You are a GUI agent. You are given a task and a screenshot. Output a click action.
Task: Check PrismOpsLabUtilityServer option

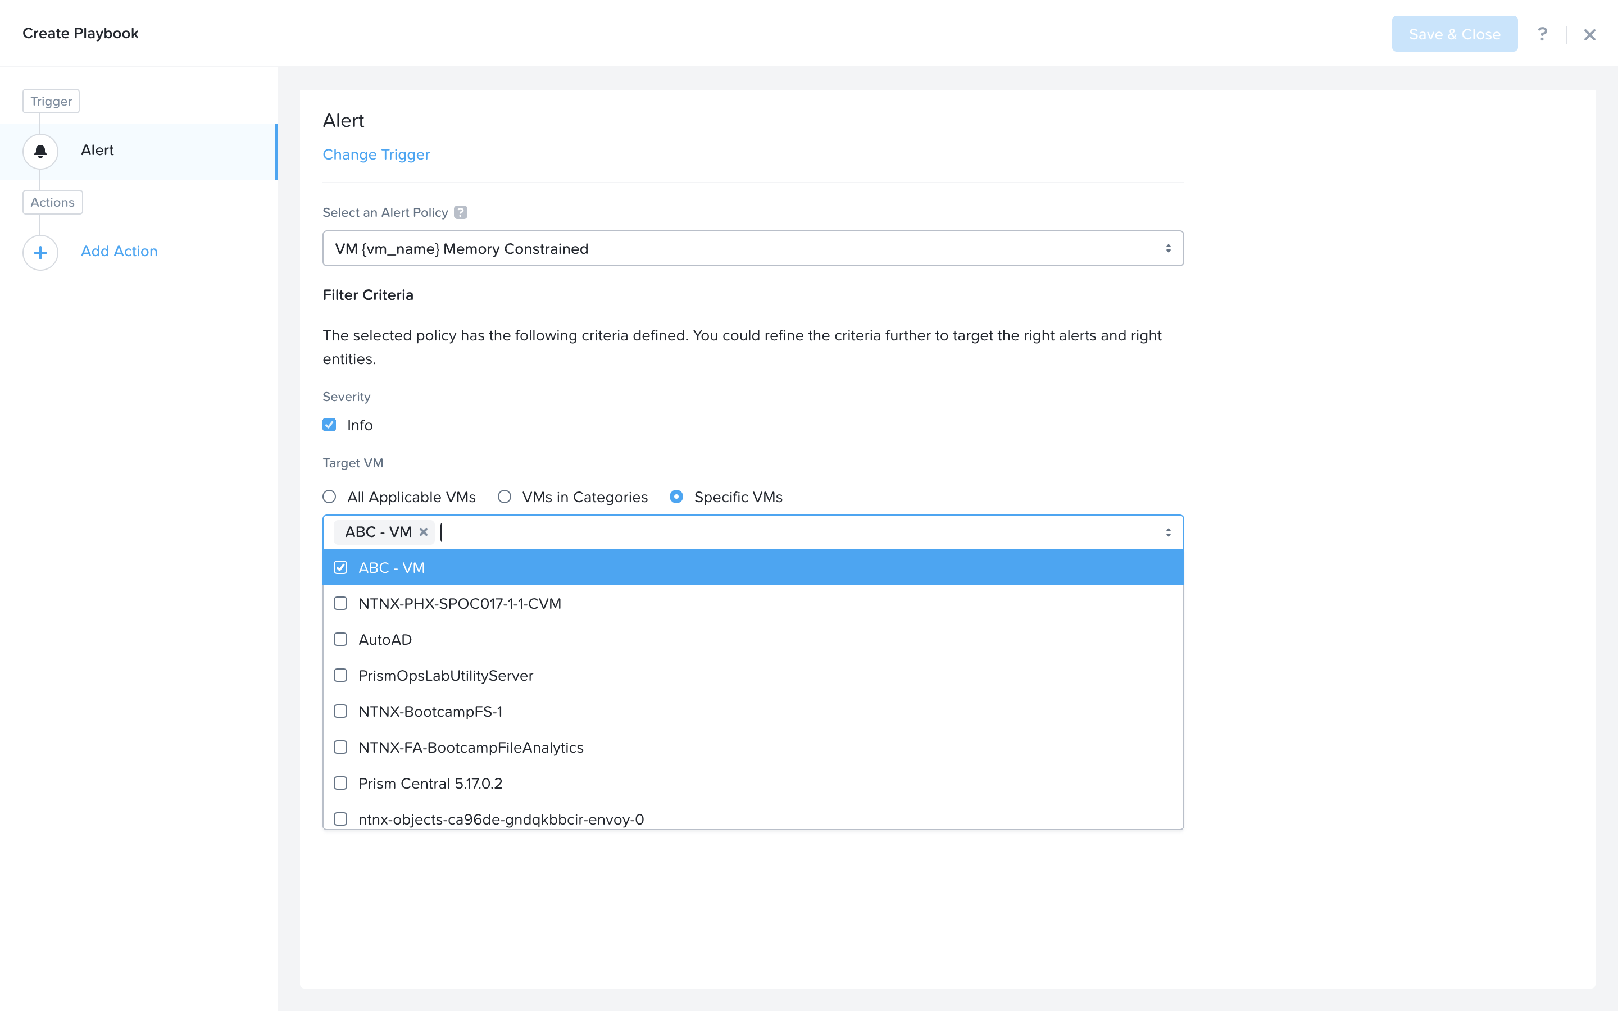pos(341,675)
